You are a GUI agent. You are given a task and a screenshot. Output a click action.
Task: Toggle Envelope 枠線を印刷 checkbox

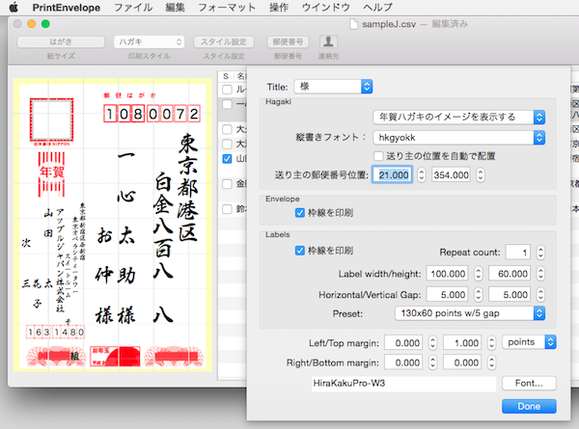tap(300, 213)
